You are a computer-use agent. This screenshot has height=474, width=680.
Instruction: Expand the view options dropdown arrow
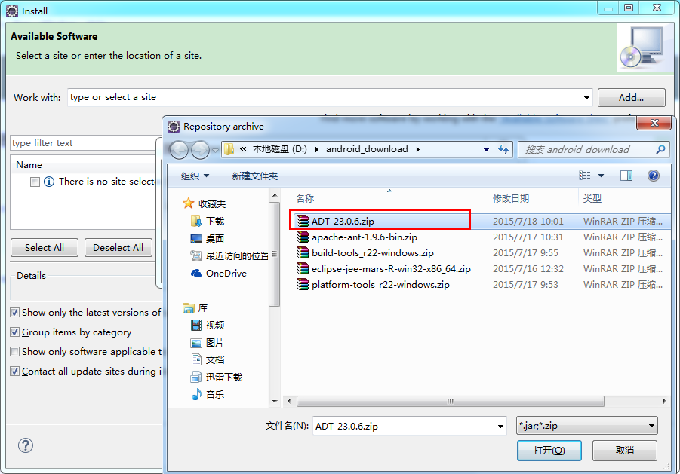(x=601, y=176)
